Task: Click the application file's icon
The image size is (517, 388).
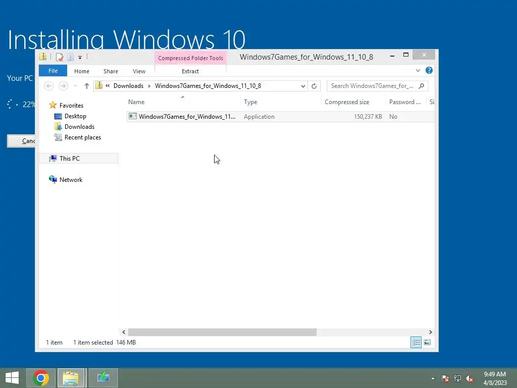Action: coord(133,116)
